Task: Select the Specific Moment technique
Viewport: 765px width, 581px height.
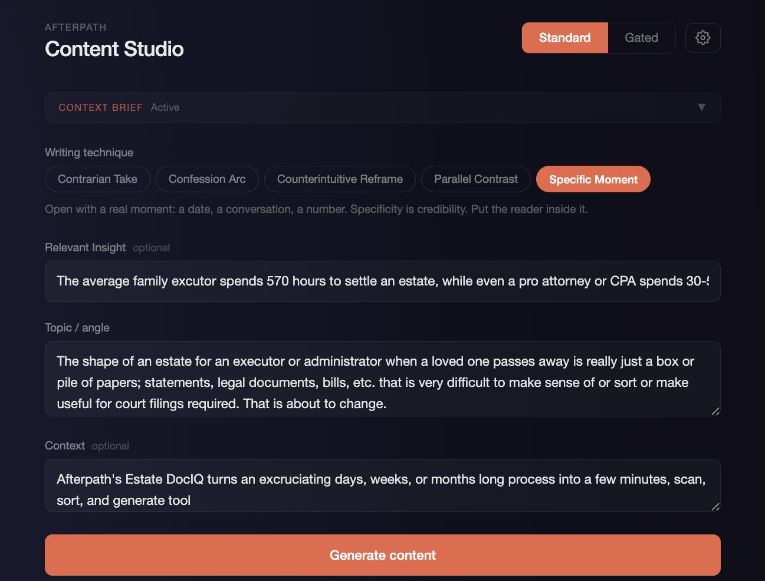Action: tap(593, 179)
